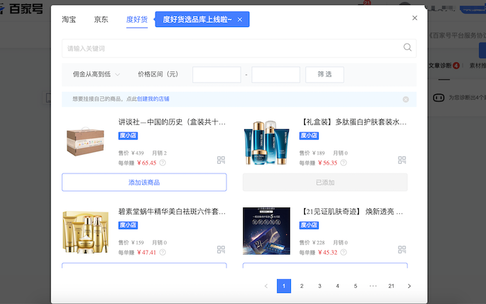Viewport: 486px width, 304px height.
Task: Show QR code for 21见证肌肤奇迹 product
Action: (x=402, y=249)
